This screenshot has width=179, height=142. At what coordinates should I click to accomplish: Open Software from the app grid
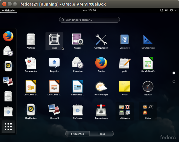point(78,111)
